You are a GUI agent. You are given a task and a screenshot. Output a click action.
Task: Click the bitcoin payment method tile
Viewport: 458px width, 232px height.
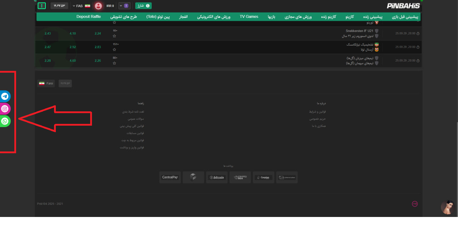tap(216, 177)
